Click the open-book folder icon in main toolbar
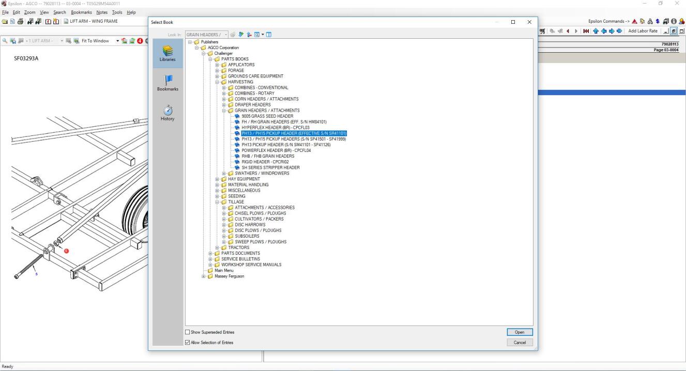 pos(5,21)
